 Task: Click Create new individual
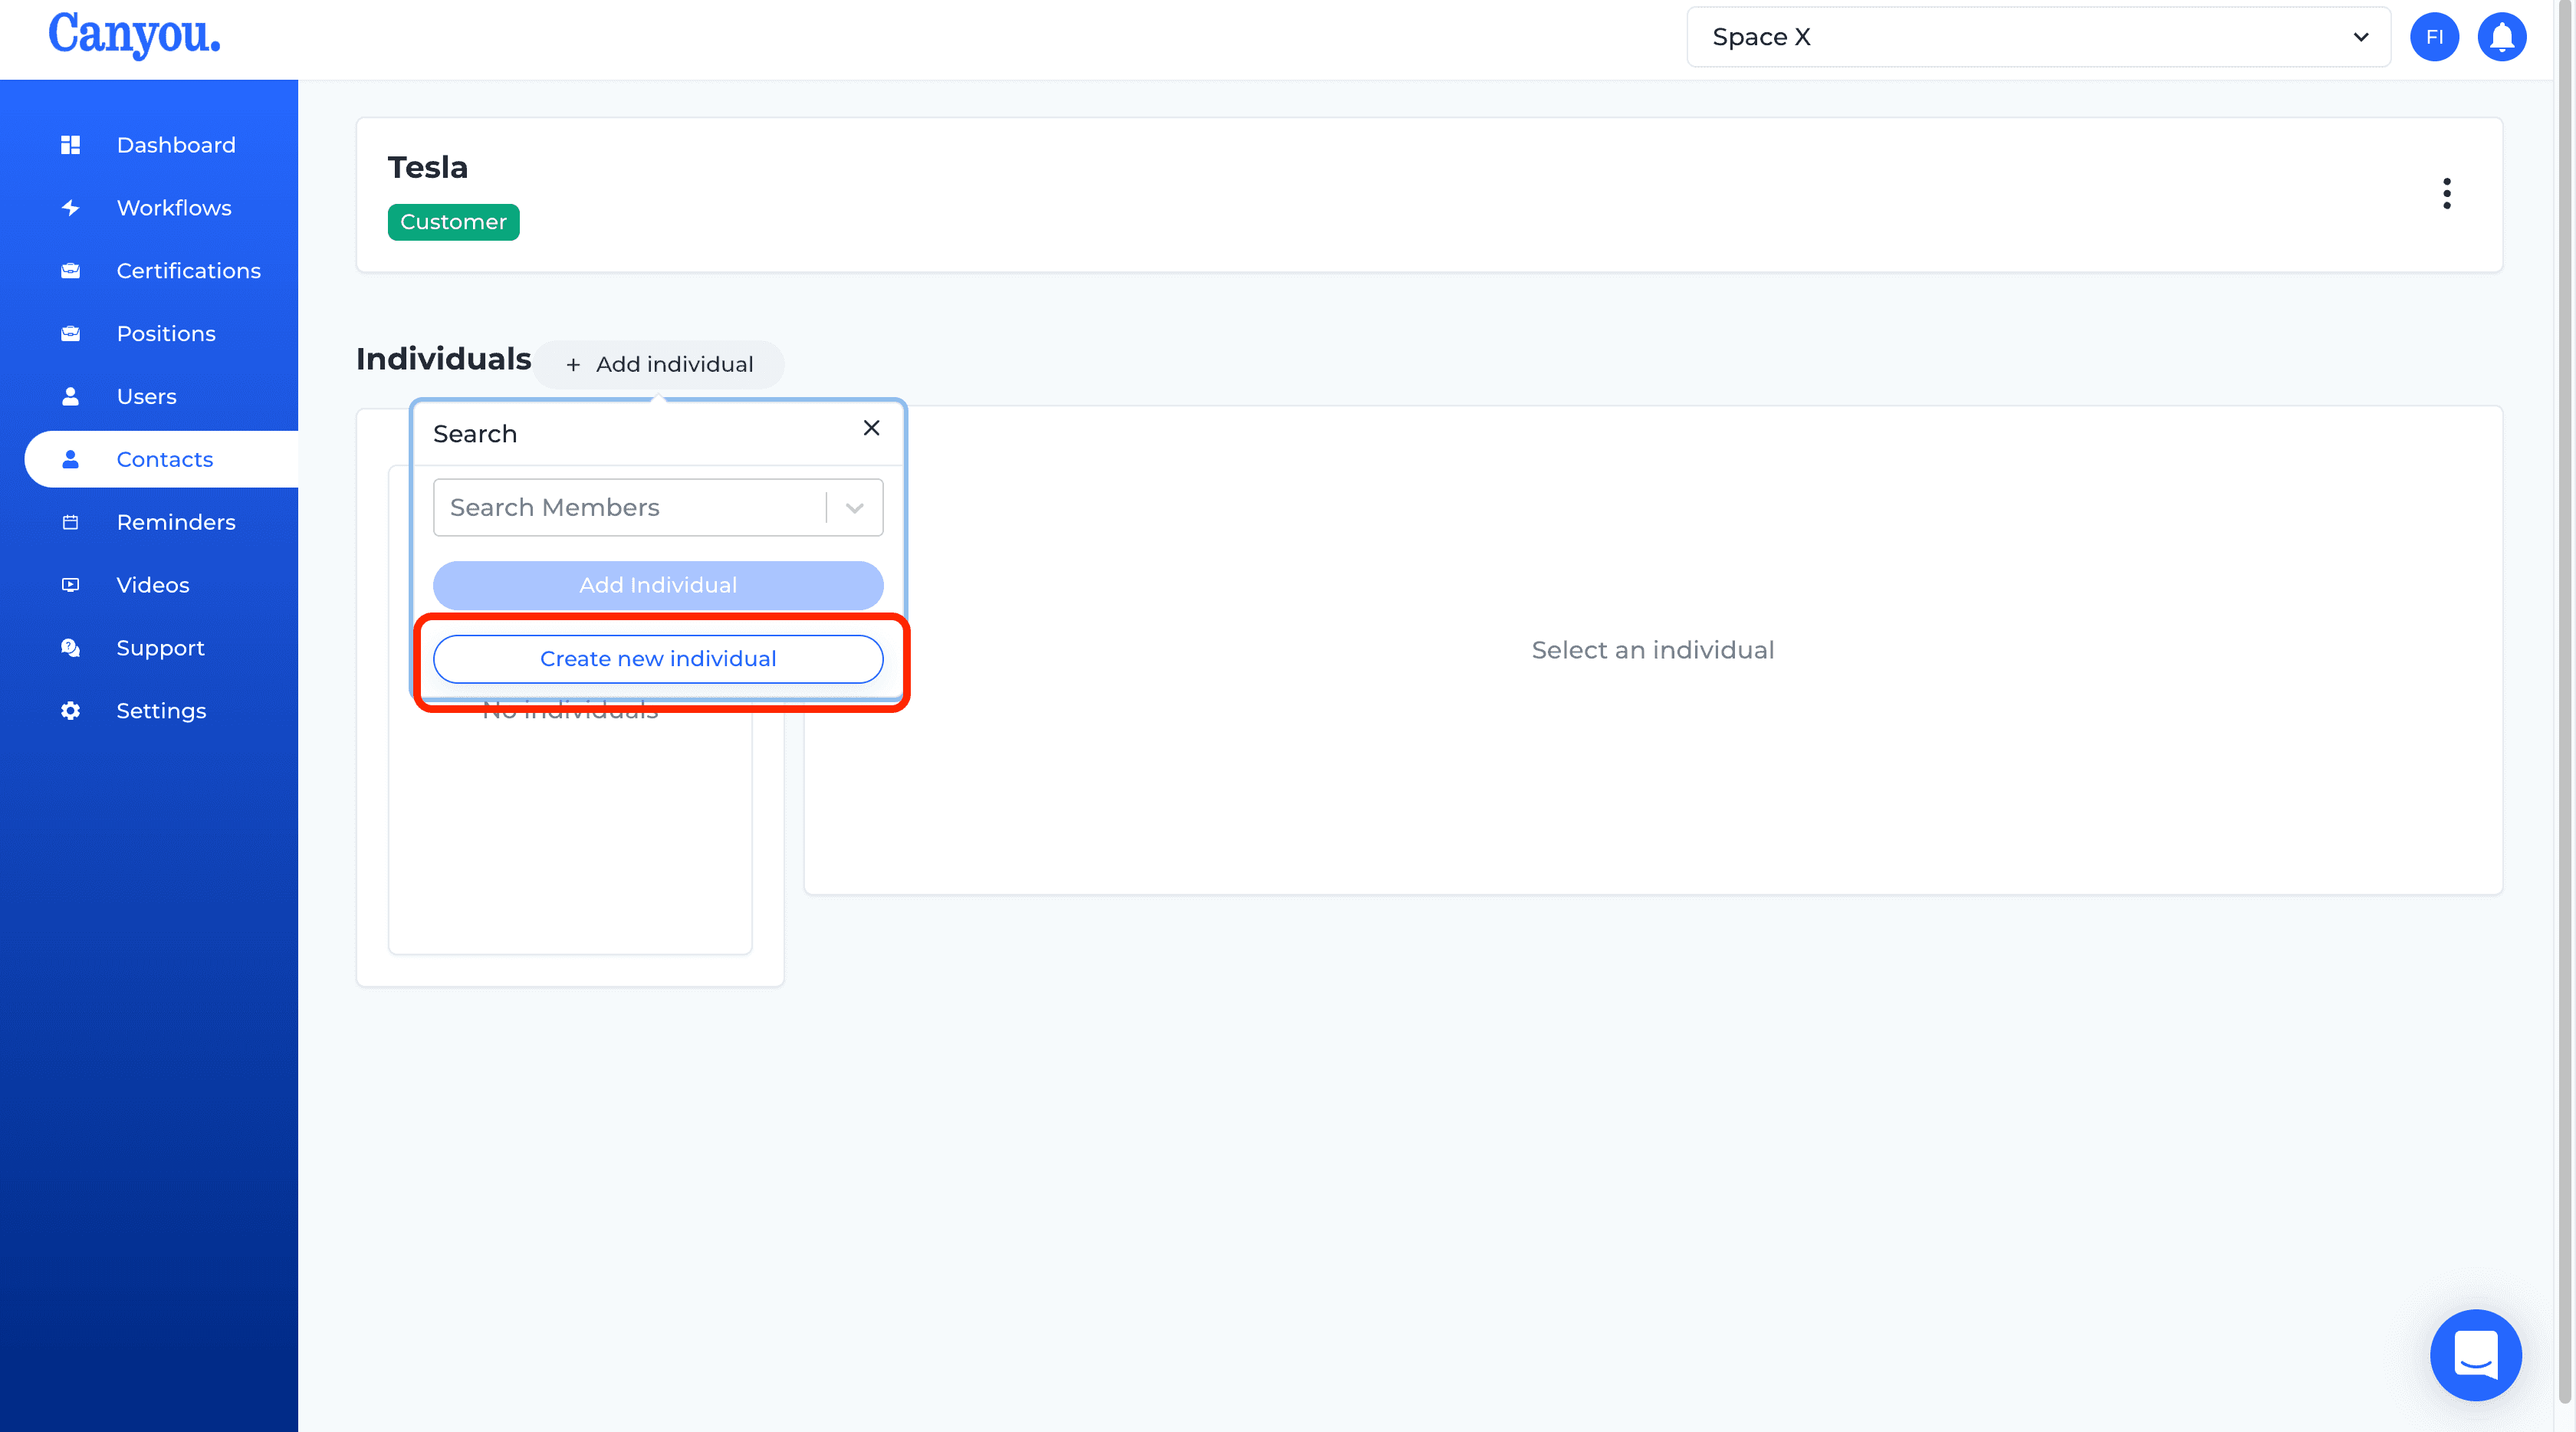[x=658, y=659]
